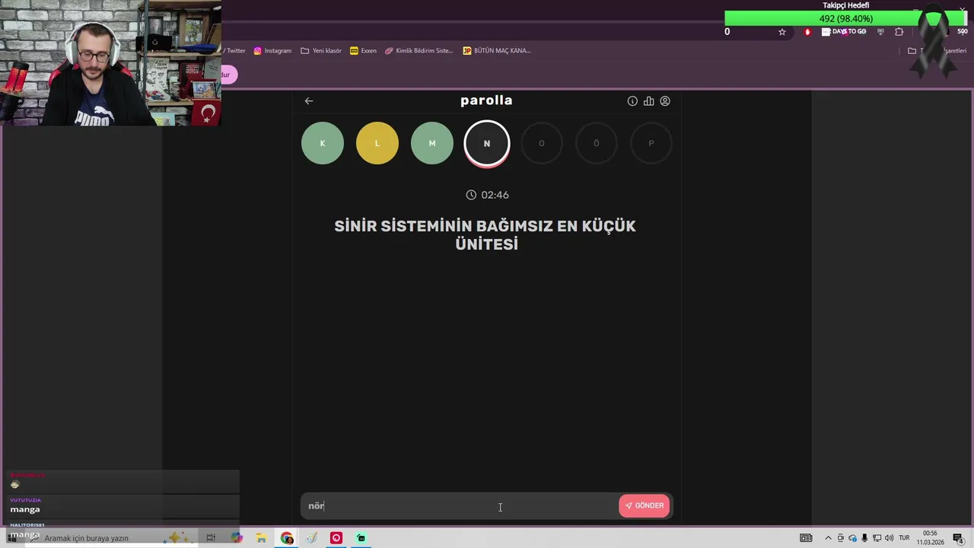Screen dimensions: 974x548
Task: Open the Exxen bookmark
Action: coord(364,51)
